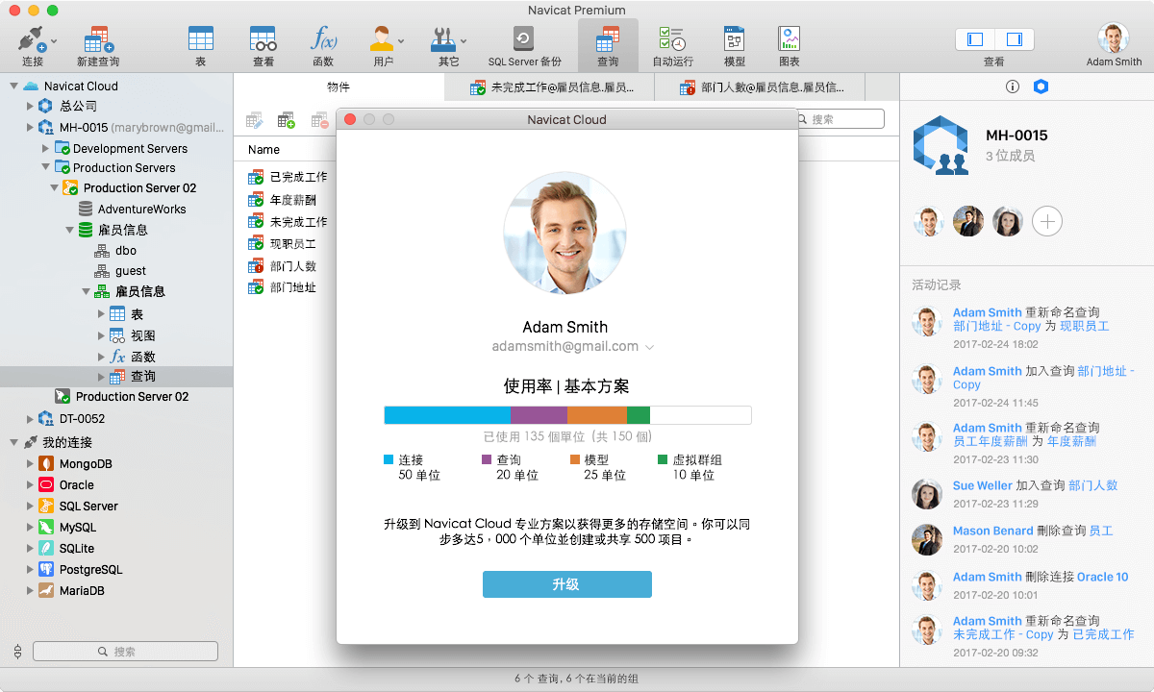This screenshot has height=692, width=1154.
Task: Select MySQL connection in sidebar
Action: [x=78, y=528]
